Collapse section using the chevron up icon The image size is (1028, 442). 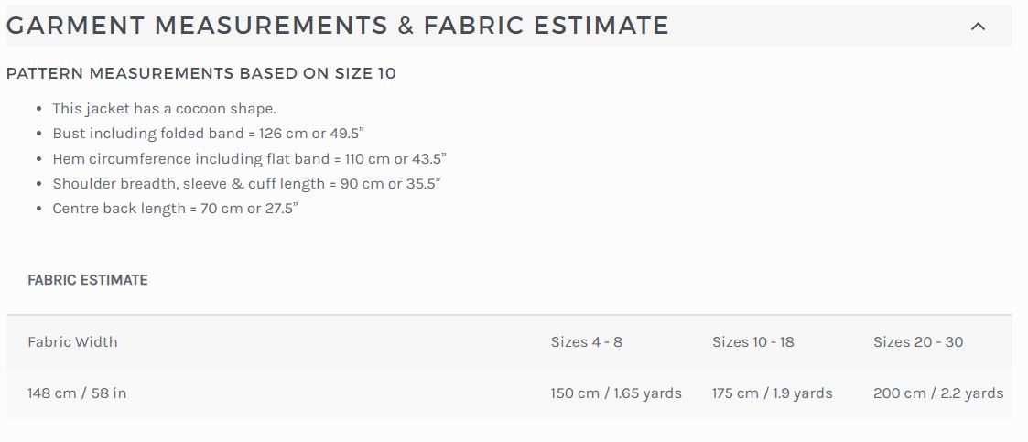[x=978, y=27]
